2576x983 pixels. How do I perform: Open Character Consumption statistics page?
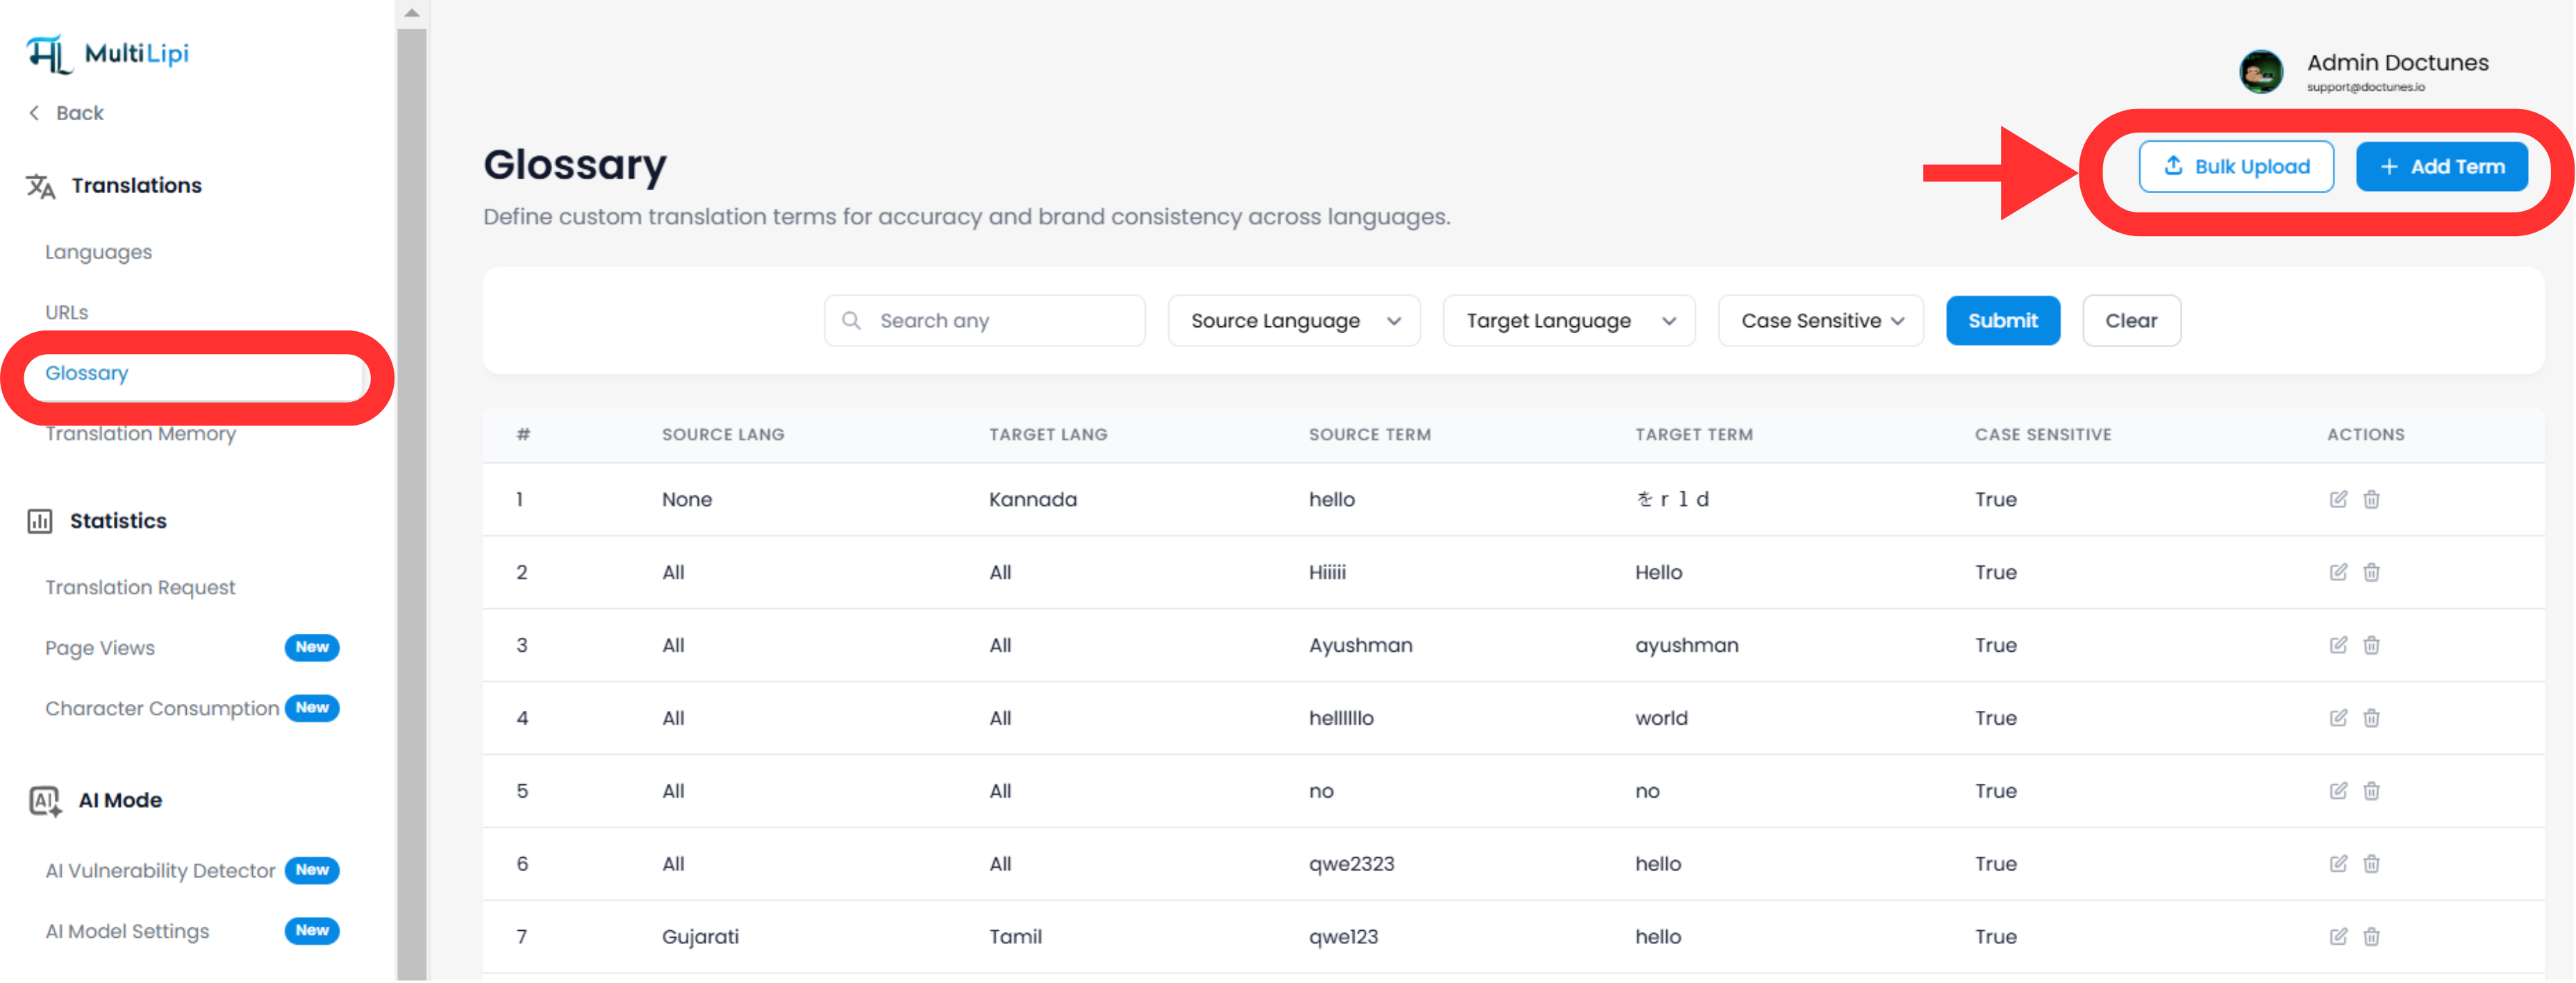(162, 709)
